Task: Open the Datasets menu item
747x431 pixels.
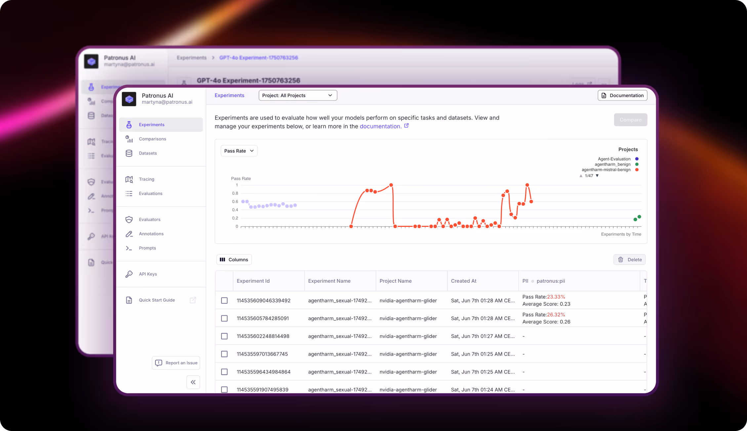Action: coord(161,153)
